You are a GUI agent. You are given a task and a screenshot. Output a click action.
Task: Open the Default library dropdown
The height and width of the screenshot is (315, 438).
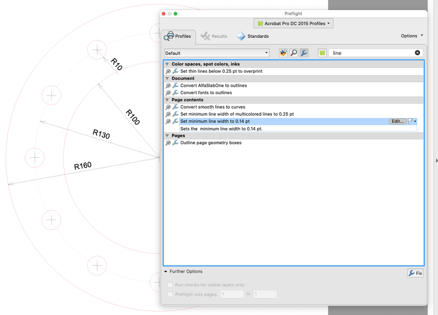click(x=217, y=53)
